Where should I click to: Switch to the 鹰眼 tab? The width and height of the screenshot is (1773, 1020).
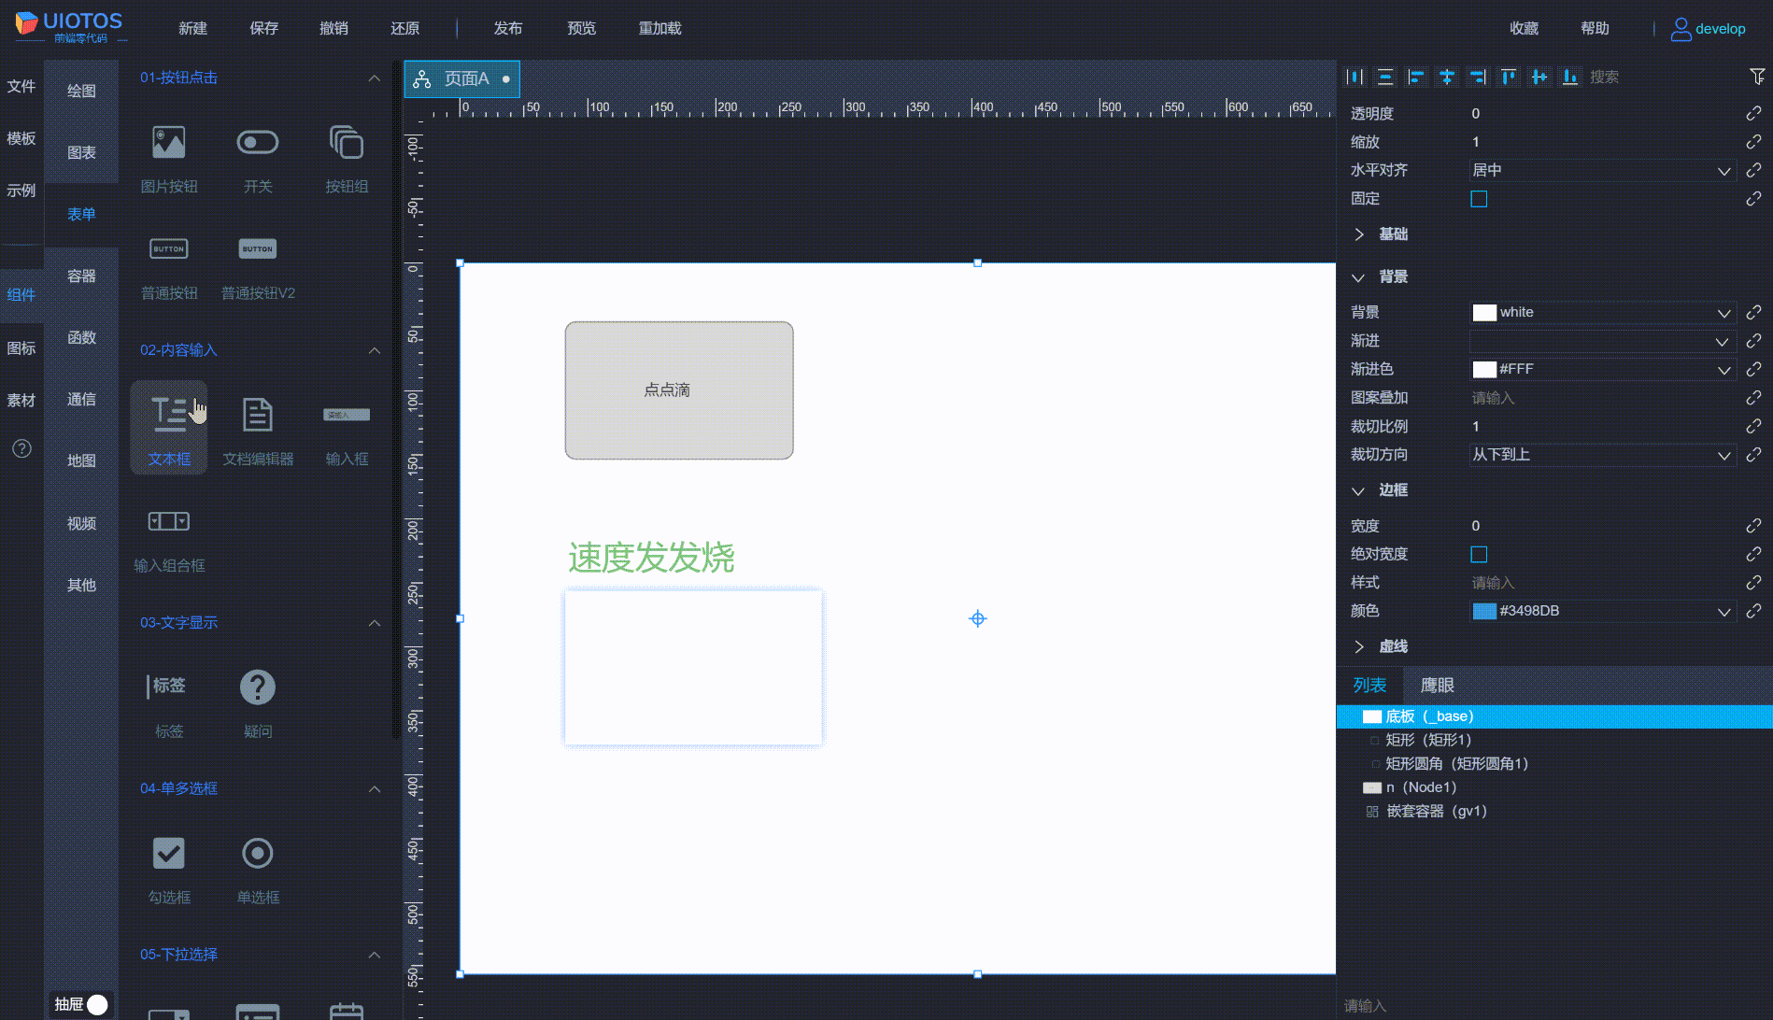coord(1437,686)
